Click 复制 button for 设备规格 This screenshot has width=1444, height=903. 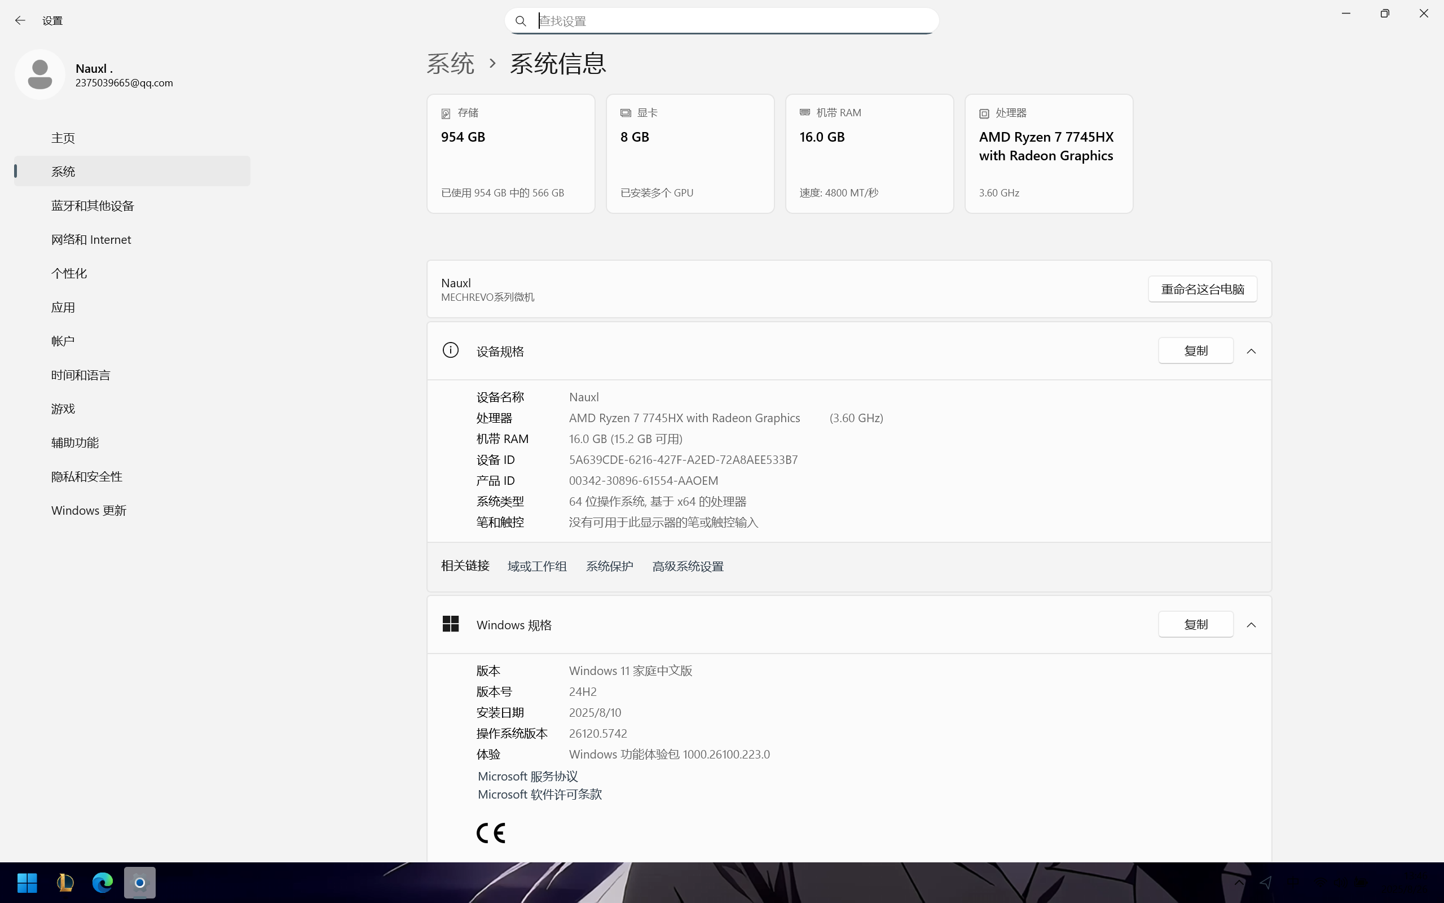point(1196,350)
